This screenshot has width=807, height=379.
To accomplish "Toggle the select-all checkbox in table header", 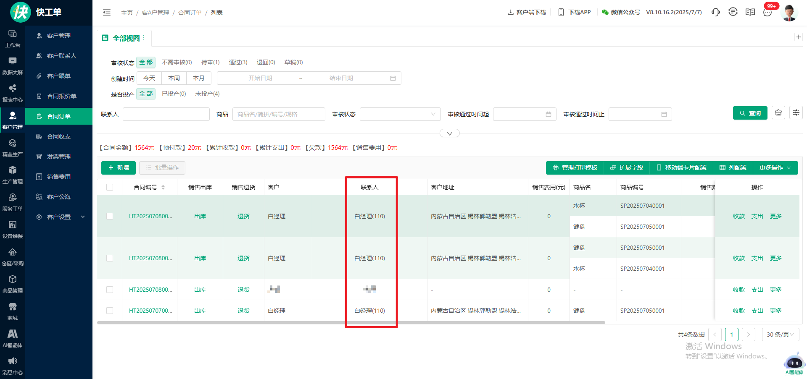I will tap(110, 187).
